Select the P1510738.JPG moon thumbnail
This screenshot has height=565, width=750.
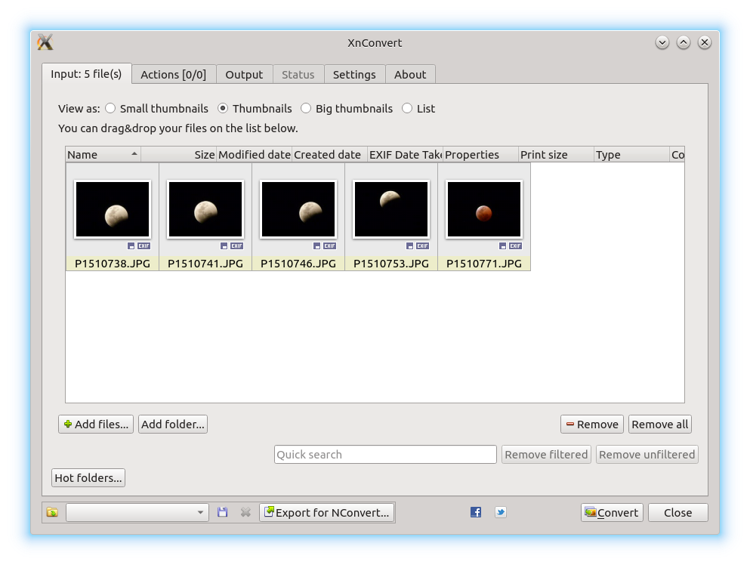tap(113, 209)
